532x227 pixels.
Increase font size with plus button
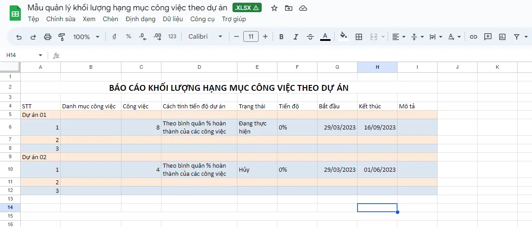(x=265, y=37)
